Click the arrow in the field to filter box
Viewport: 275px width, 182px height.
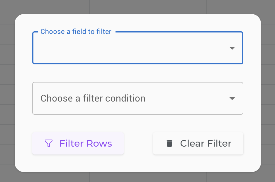click(x=232, y=48)
